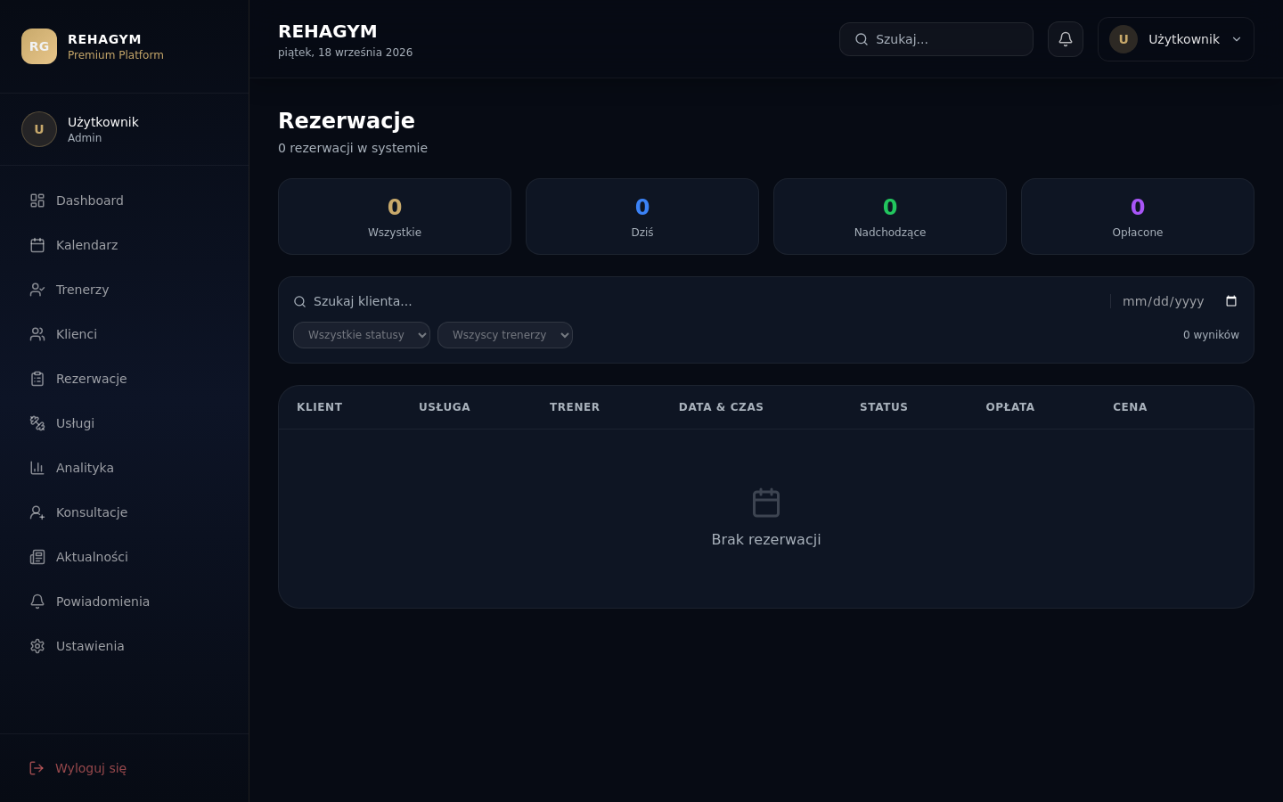The image size is (1283, 802).
Task: Click the Powiadomienia bell icon in sidebar
Action: point(37,601)
